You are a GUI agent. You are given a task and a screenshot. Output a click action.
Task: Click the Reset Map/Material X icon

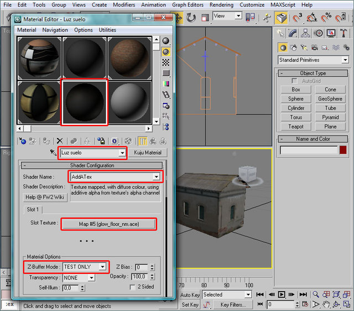point(59,141)
